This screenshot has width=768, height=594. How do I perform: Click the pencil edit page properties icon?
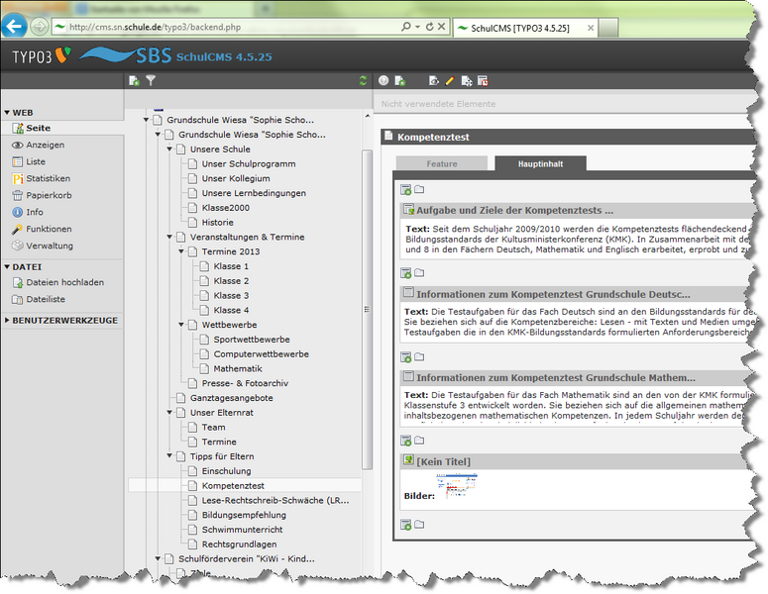449,80
